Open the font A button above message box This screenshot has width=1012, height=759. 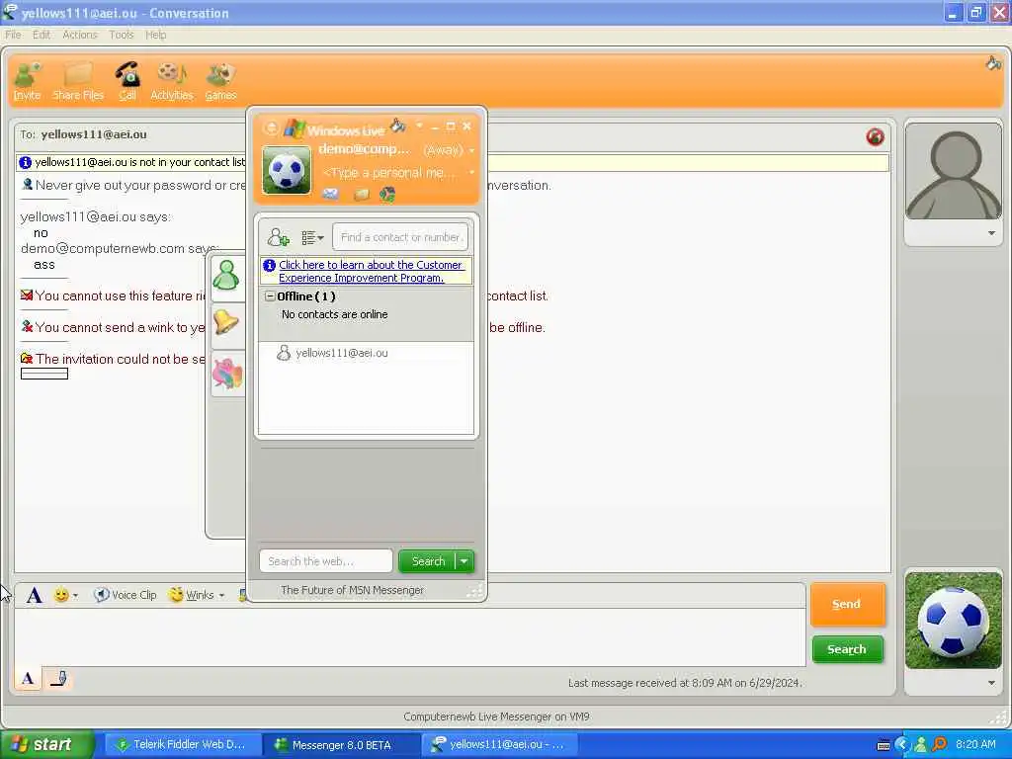(35, 595)
